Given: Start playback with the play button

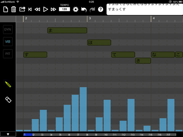Looking at the screenshot, I should coord(45,10).
